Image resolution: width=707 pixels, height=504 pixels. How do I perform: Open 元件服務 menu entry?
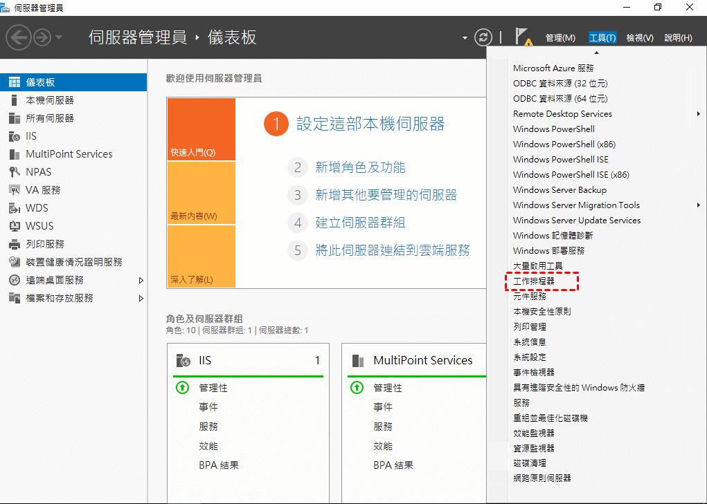tap(530, 297)
